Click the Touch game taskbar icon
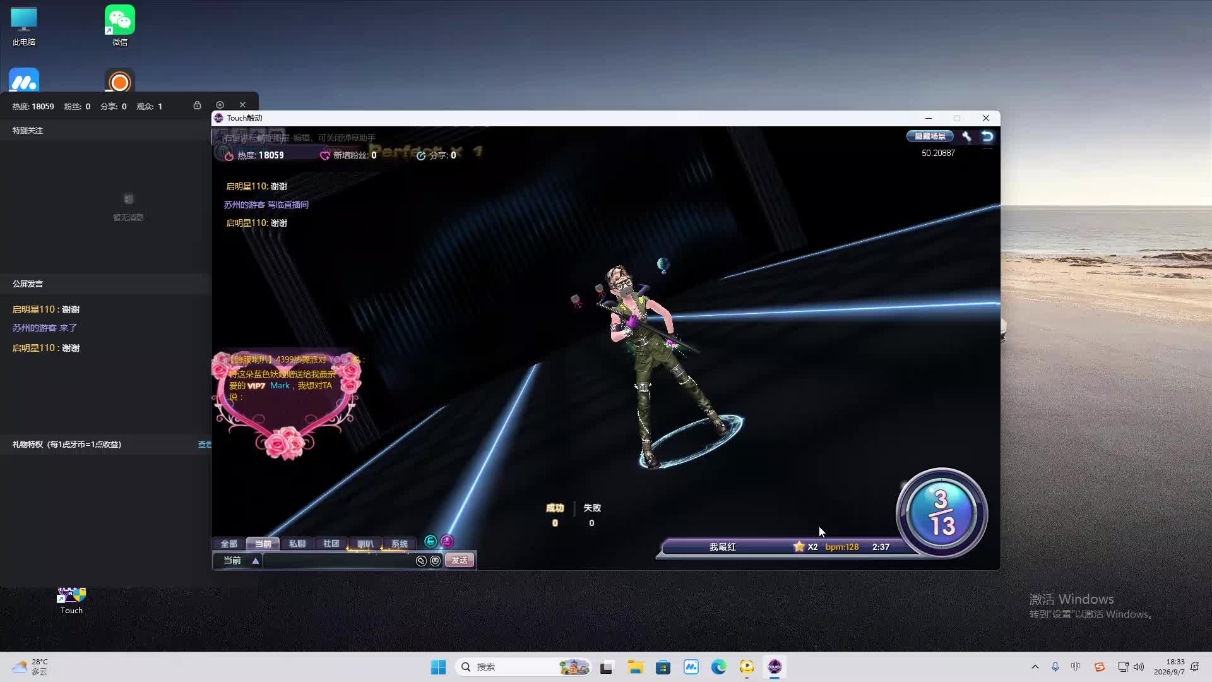Image resolution: width=1212 pixels, height=682 pixels. [775, 667]
